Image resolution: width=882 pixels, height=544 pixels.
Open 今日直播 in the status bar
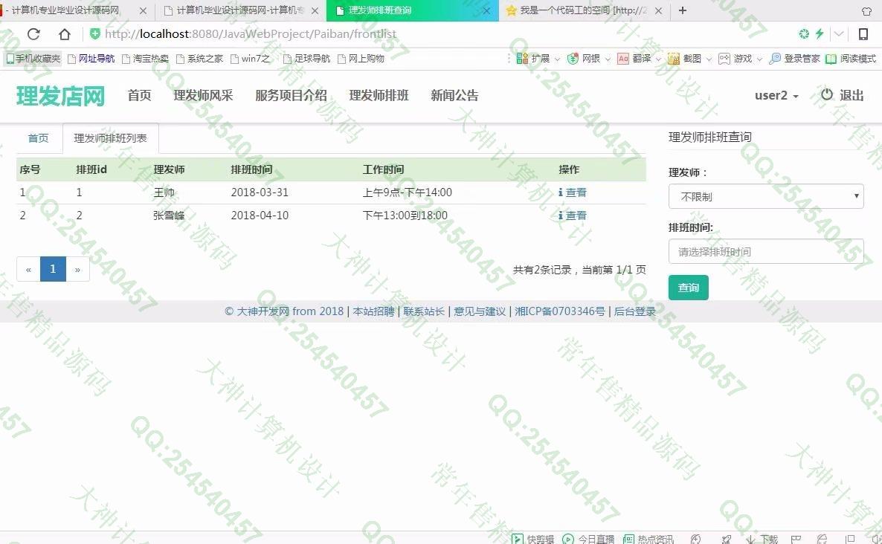[588, 539]
